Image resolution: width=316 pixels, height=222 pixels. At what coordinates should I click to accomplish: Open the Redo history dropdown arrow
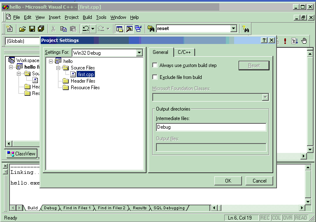[108, 29]
